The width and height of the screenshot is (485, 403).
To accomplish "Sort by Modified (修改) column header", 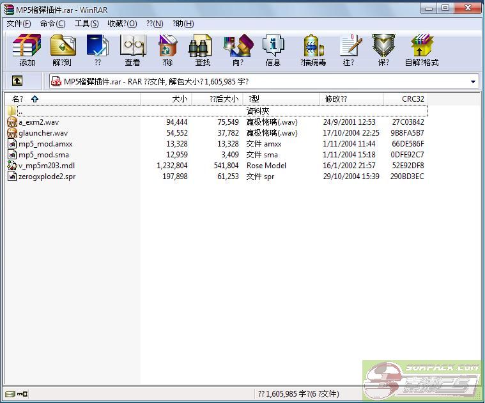I will [351, 99].
